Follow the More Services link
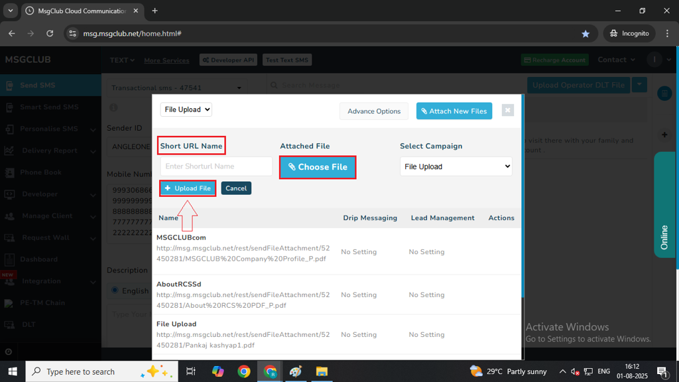Viewport: 679px width, 382px height. pyautogui.click(x=166, y=60)
